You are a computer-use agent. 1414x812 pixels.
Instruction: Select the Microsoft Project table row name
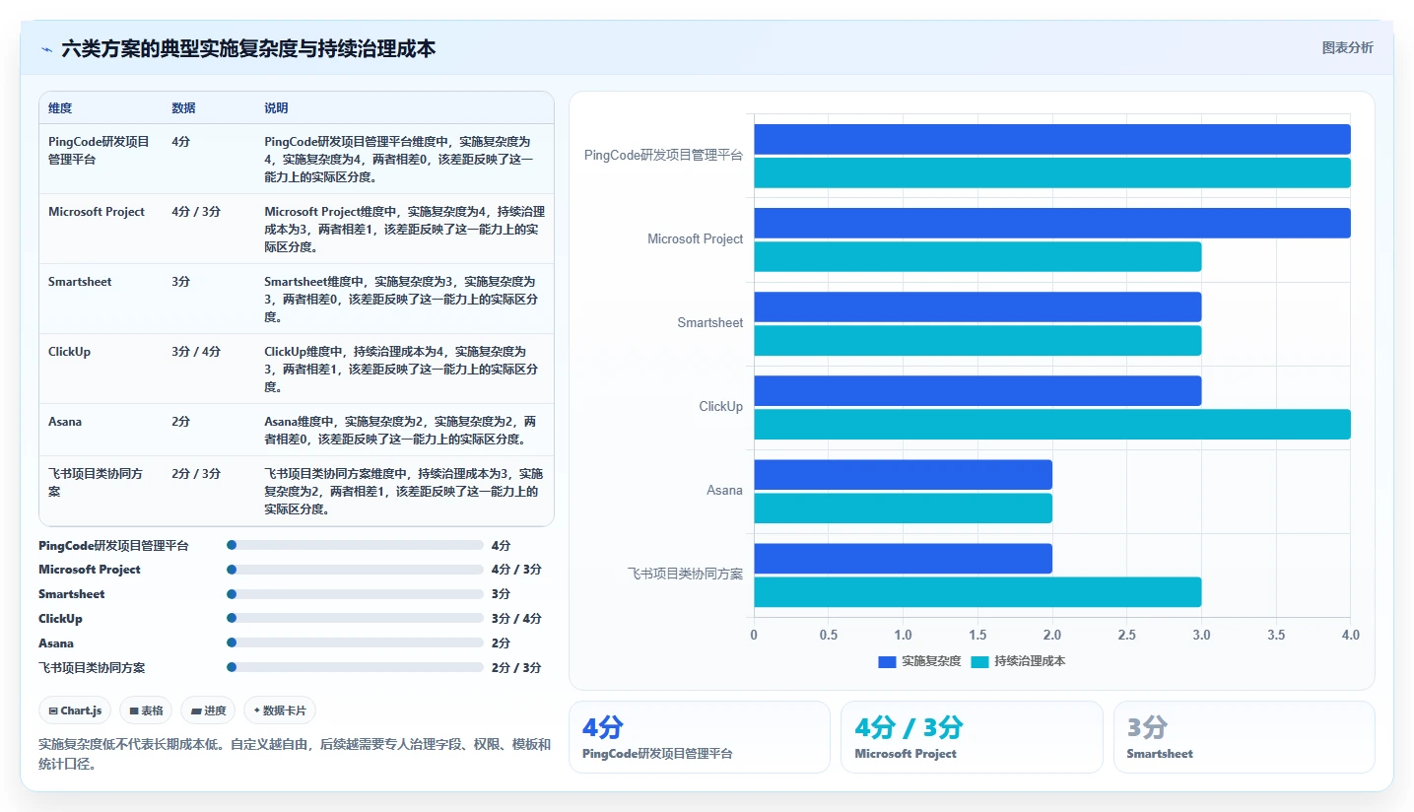(97, 212)
